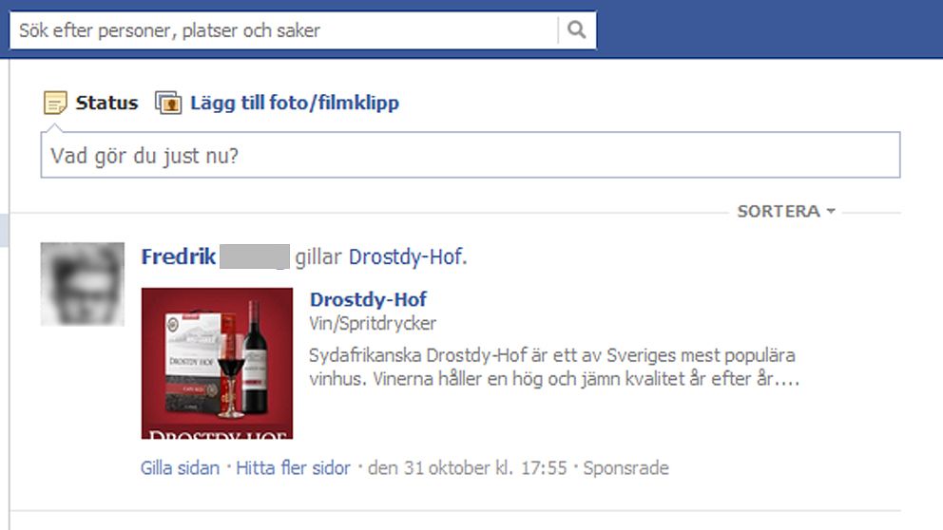Focus the search people and places field
Viewport: 943px width, 530px height.
284,30
